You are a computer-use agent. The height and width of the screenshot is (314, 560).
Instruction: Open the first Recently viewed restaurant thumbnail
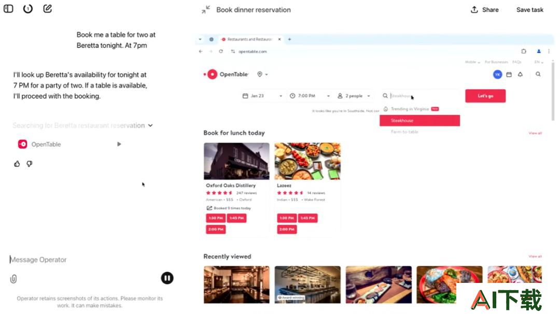pos(236,285)
